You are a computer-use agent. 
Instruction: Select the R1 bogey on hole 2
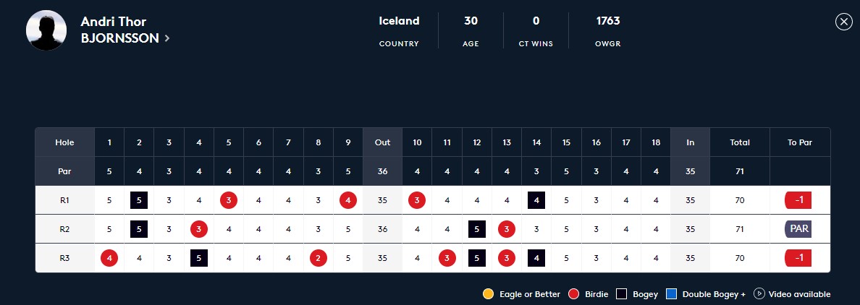tap(139, 200)
